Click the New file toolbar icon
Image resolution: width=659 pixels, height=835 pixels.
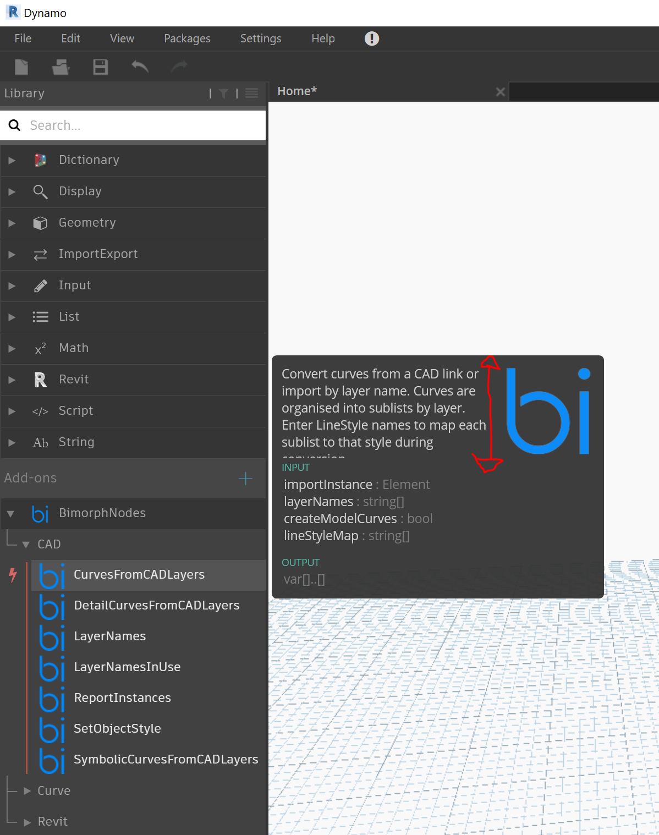click(21, 67)
